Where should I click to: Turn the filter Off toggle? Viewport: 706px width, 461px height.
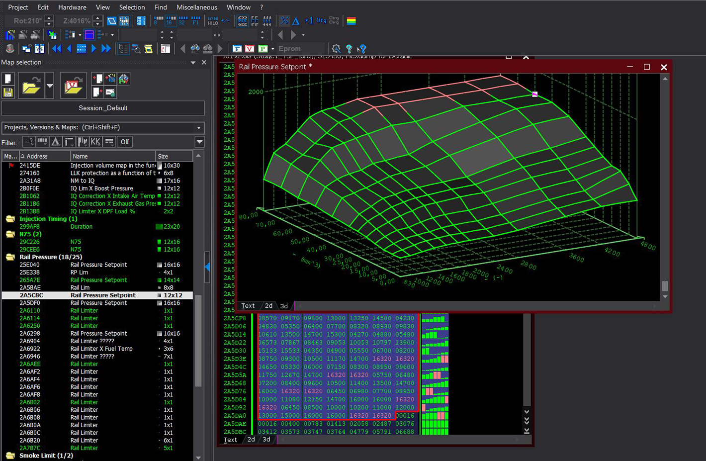pos(125,142)
